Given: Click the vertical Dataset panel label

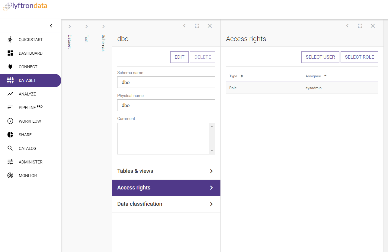Looking at the screenshot, I should click(69, 42).
